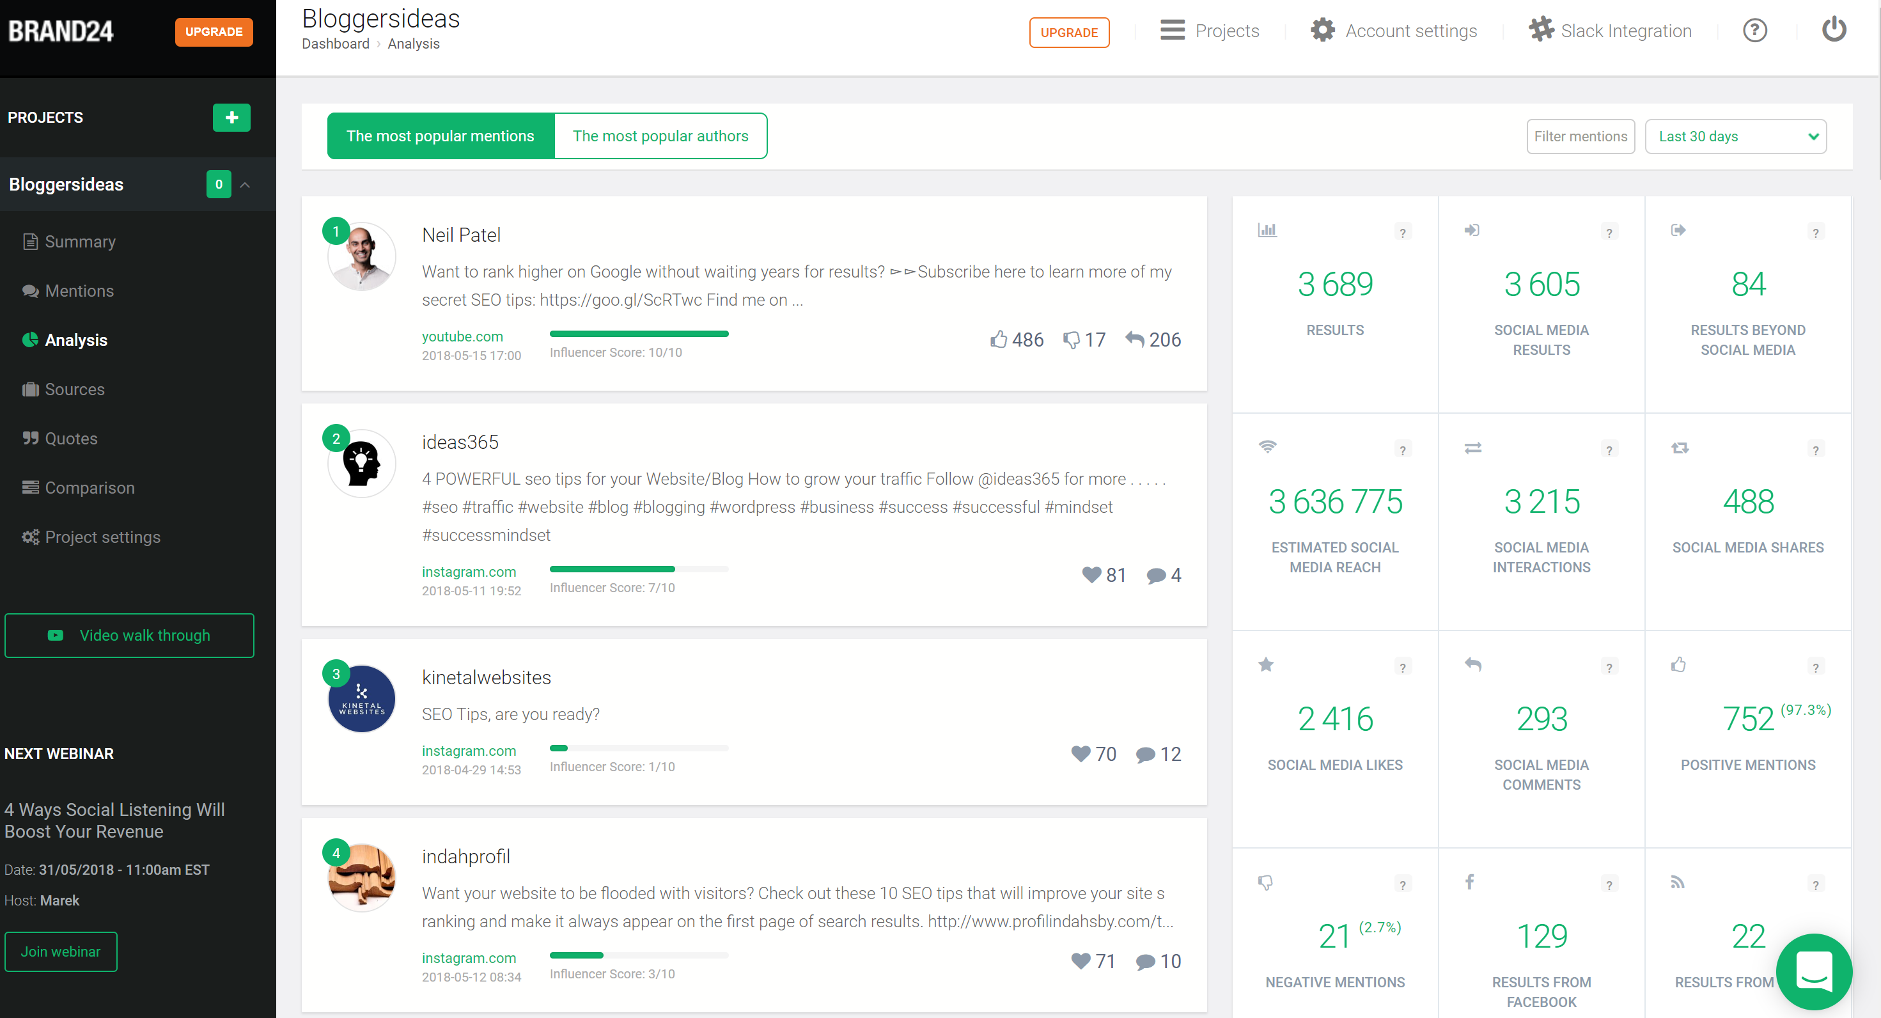Screen dimensions: 1881x1018
Task: Open the Projects menu in the header
Action: point(1210,31)
